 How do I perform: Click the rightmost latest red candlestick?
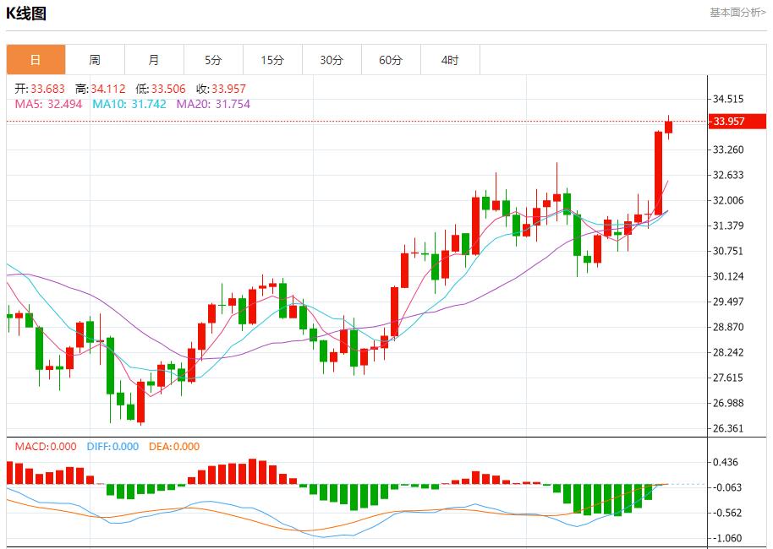point(668,127)
